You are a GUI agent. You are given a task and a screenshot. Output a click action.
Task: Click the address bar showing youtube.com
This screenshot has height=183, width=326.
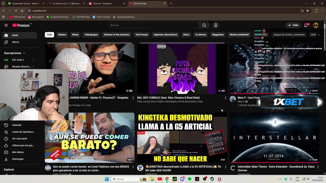tap(163, 11)
